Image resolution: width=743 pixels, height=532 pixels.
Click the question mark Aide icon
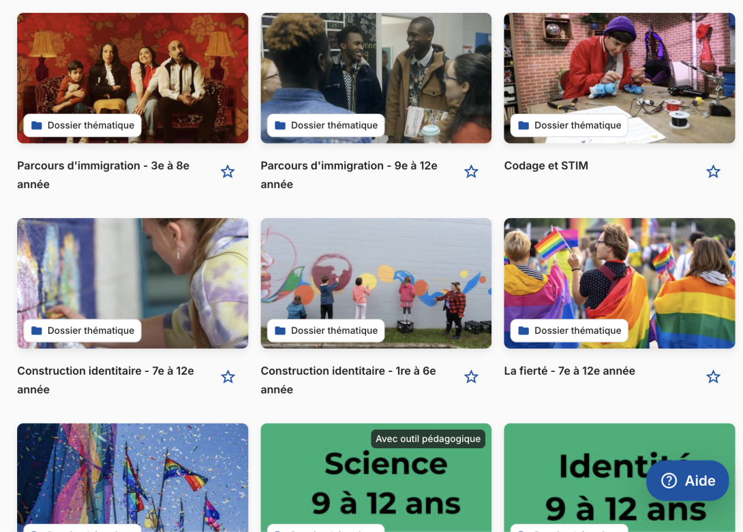(669, 480)
